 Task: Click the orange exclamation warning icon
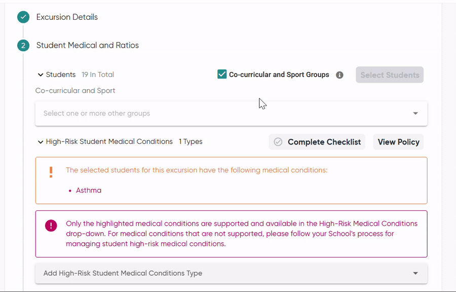click(x=51, y=172)
